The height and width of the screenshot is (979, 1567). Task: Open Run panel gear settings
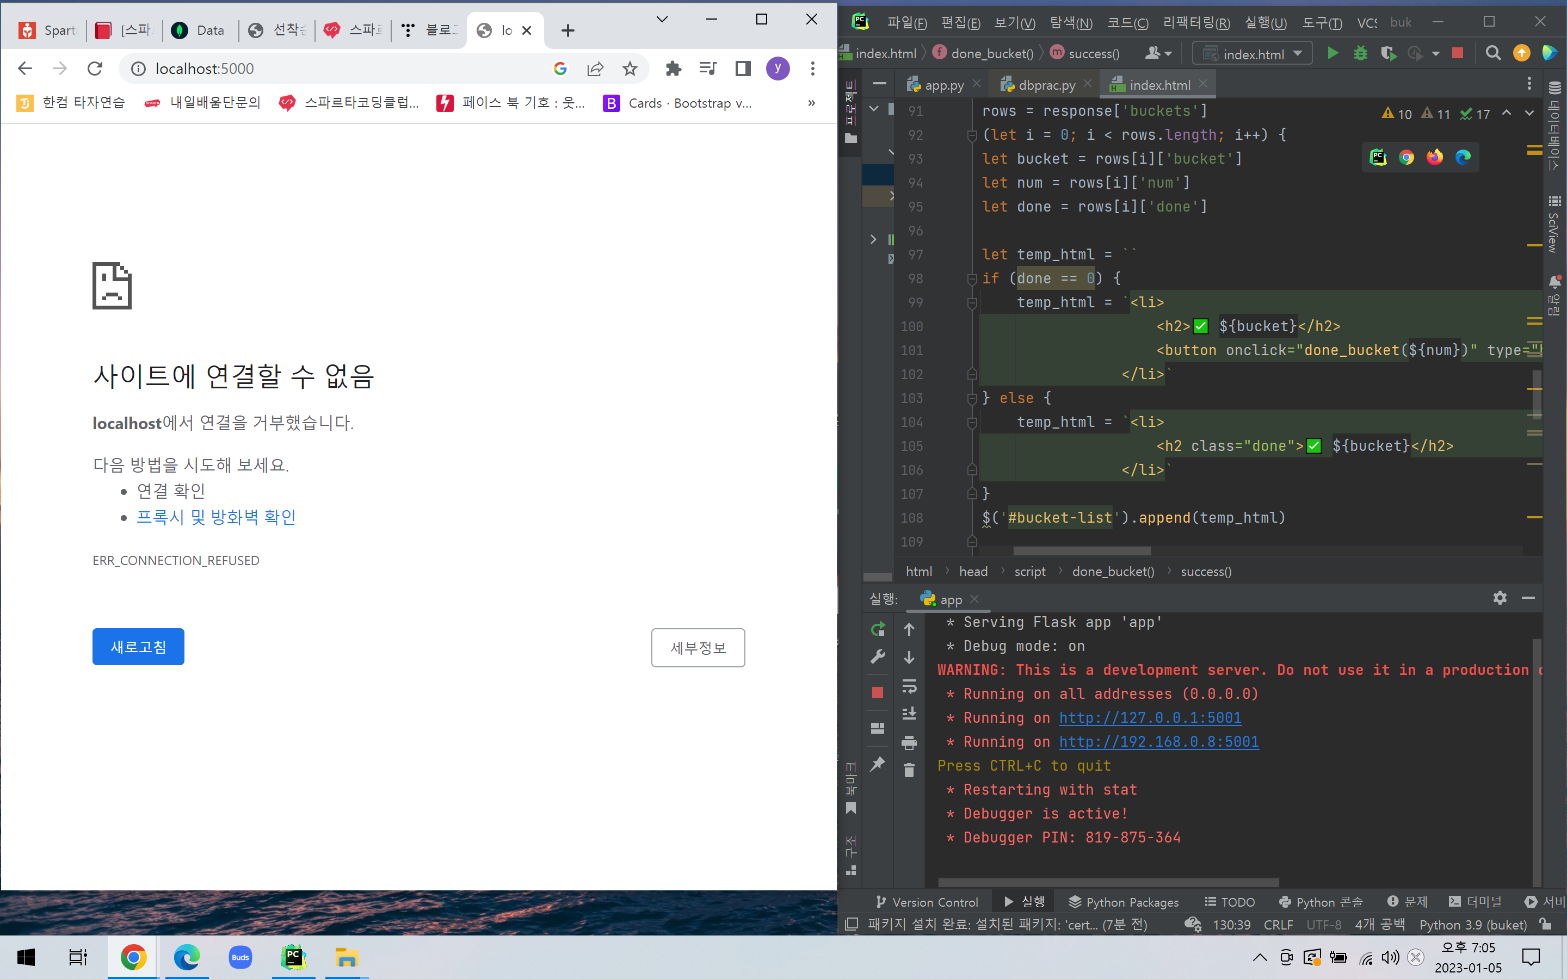point(1500,598)
